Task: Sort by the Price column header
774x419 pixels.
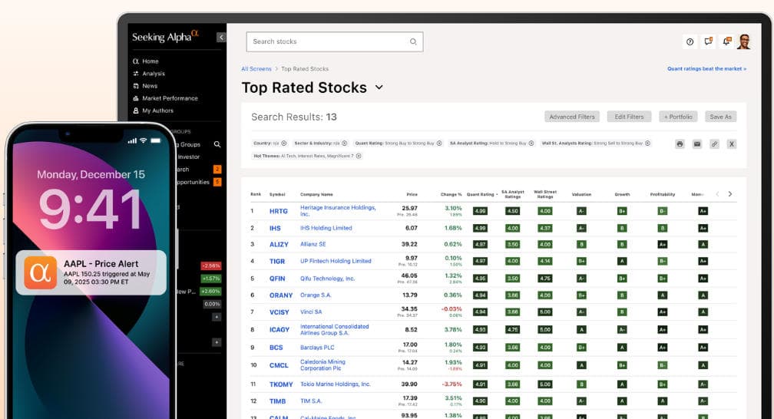Action: (412, 194)
